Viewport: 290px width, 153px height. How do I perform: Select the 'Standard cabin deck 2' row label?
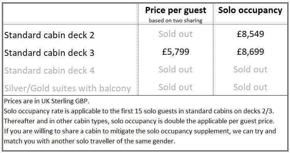click(x=49, y=35)
